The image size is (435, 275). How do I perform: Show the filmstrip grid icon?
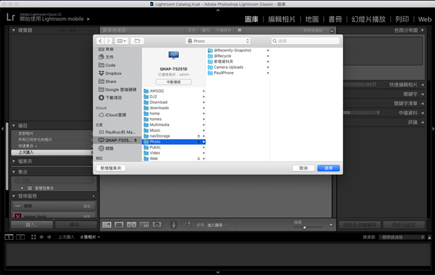coord(34,237)
